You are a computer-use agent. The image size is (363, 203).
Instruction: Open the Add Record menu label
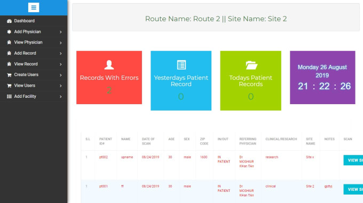[x=25, y=53]
